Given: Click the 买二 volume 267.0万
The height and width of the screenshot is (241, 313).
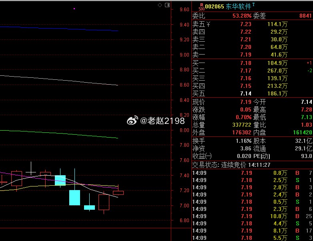Looking at the screenshot, I should click(277, 71).
